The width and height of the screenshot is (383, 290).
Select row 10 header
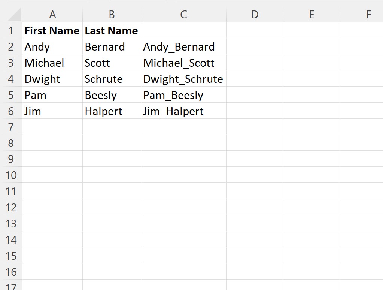11,175
